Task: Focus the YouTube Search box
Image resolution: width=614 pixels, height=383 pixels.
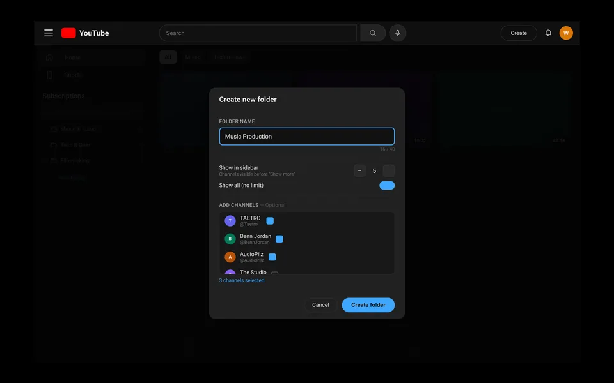Action: pyautogui.click(x=258, y=33)
